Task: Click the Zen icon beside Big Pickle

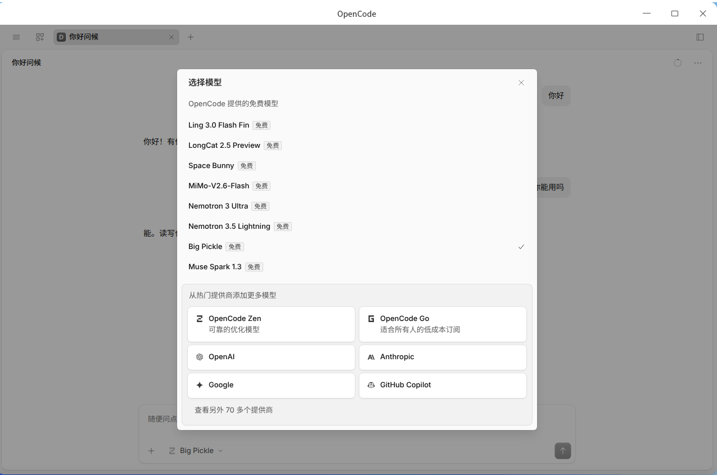Action: pyautogui.click(x=172, y=451)
